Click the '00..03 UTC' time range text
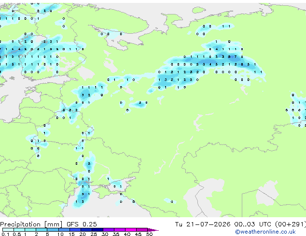 coord(253,224)
